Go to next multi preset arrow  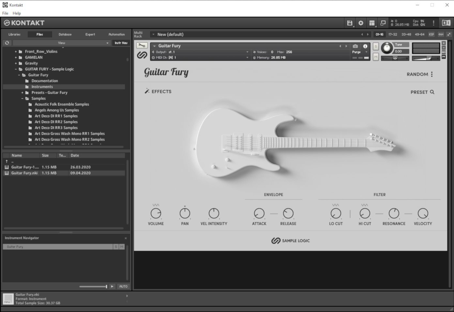coord(368,34)
